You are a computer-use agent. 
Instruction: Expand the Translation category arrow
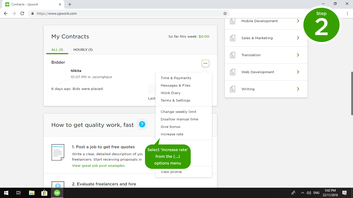tap(298, 55)
